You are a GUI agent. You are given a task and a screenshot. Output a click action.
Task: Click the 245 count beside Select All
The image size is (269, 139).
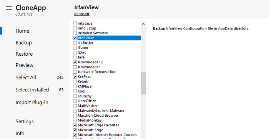[x=60, y=78]
